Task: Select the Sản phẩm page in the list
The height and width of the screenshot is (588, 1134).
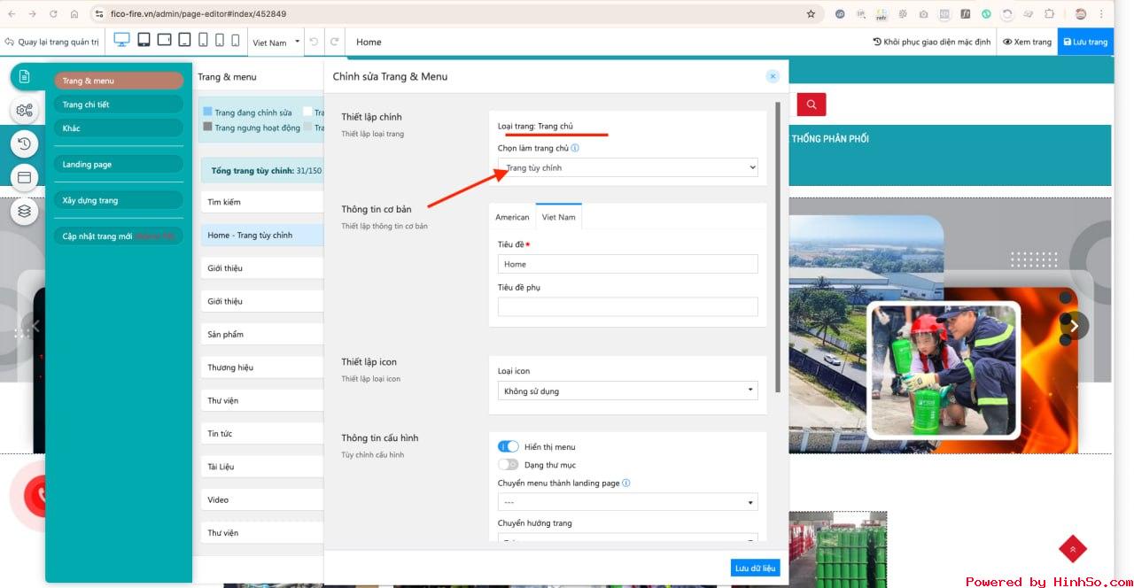Action: pyautogui.click(x=261, y=334)
